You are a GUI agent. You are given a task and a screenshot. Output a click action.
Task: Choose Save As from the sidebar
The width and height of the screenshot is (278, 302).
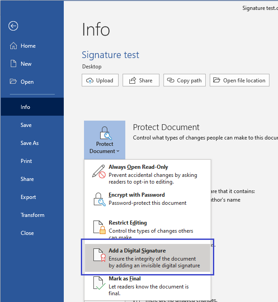(32, 143)
